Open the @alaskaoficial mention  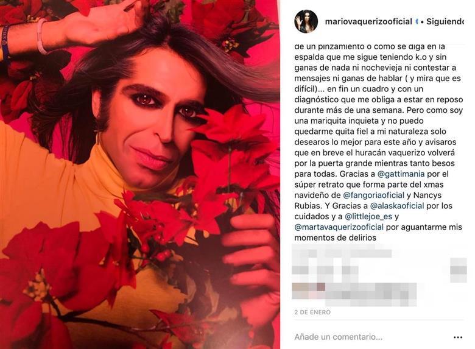tap(397, 206)
